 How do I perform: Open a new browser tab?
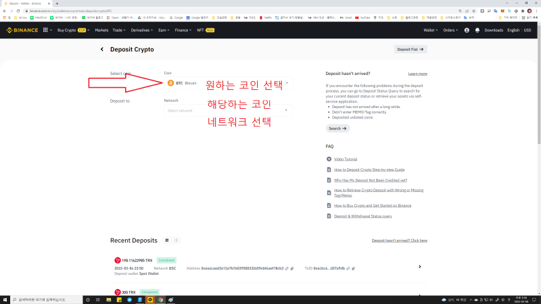tap(57, 3)
